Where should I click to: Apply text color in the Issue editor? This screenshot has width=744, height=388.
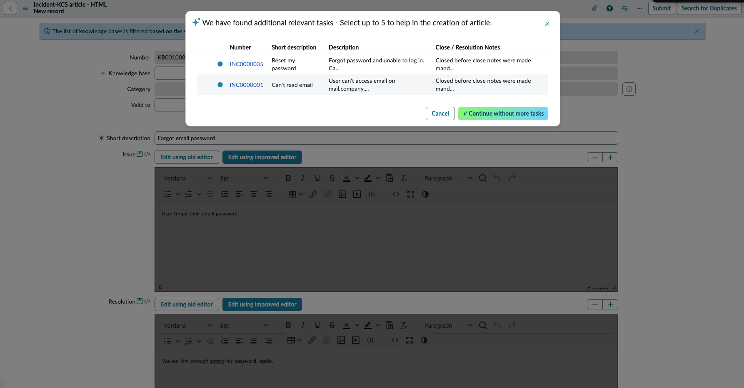[x=347, y=178]
